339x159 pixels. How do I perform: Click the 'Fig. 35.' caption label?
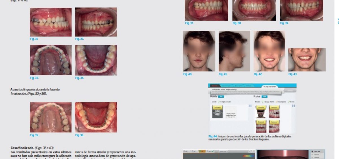(34, 135)
